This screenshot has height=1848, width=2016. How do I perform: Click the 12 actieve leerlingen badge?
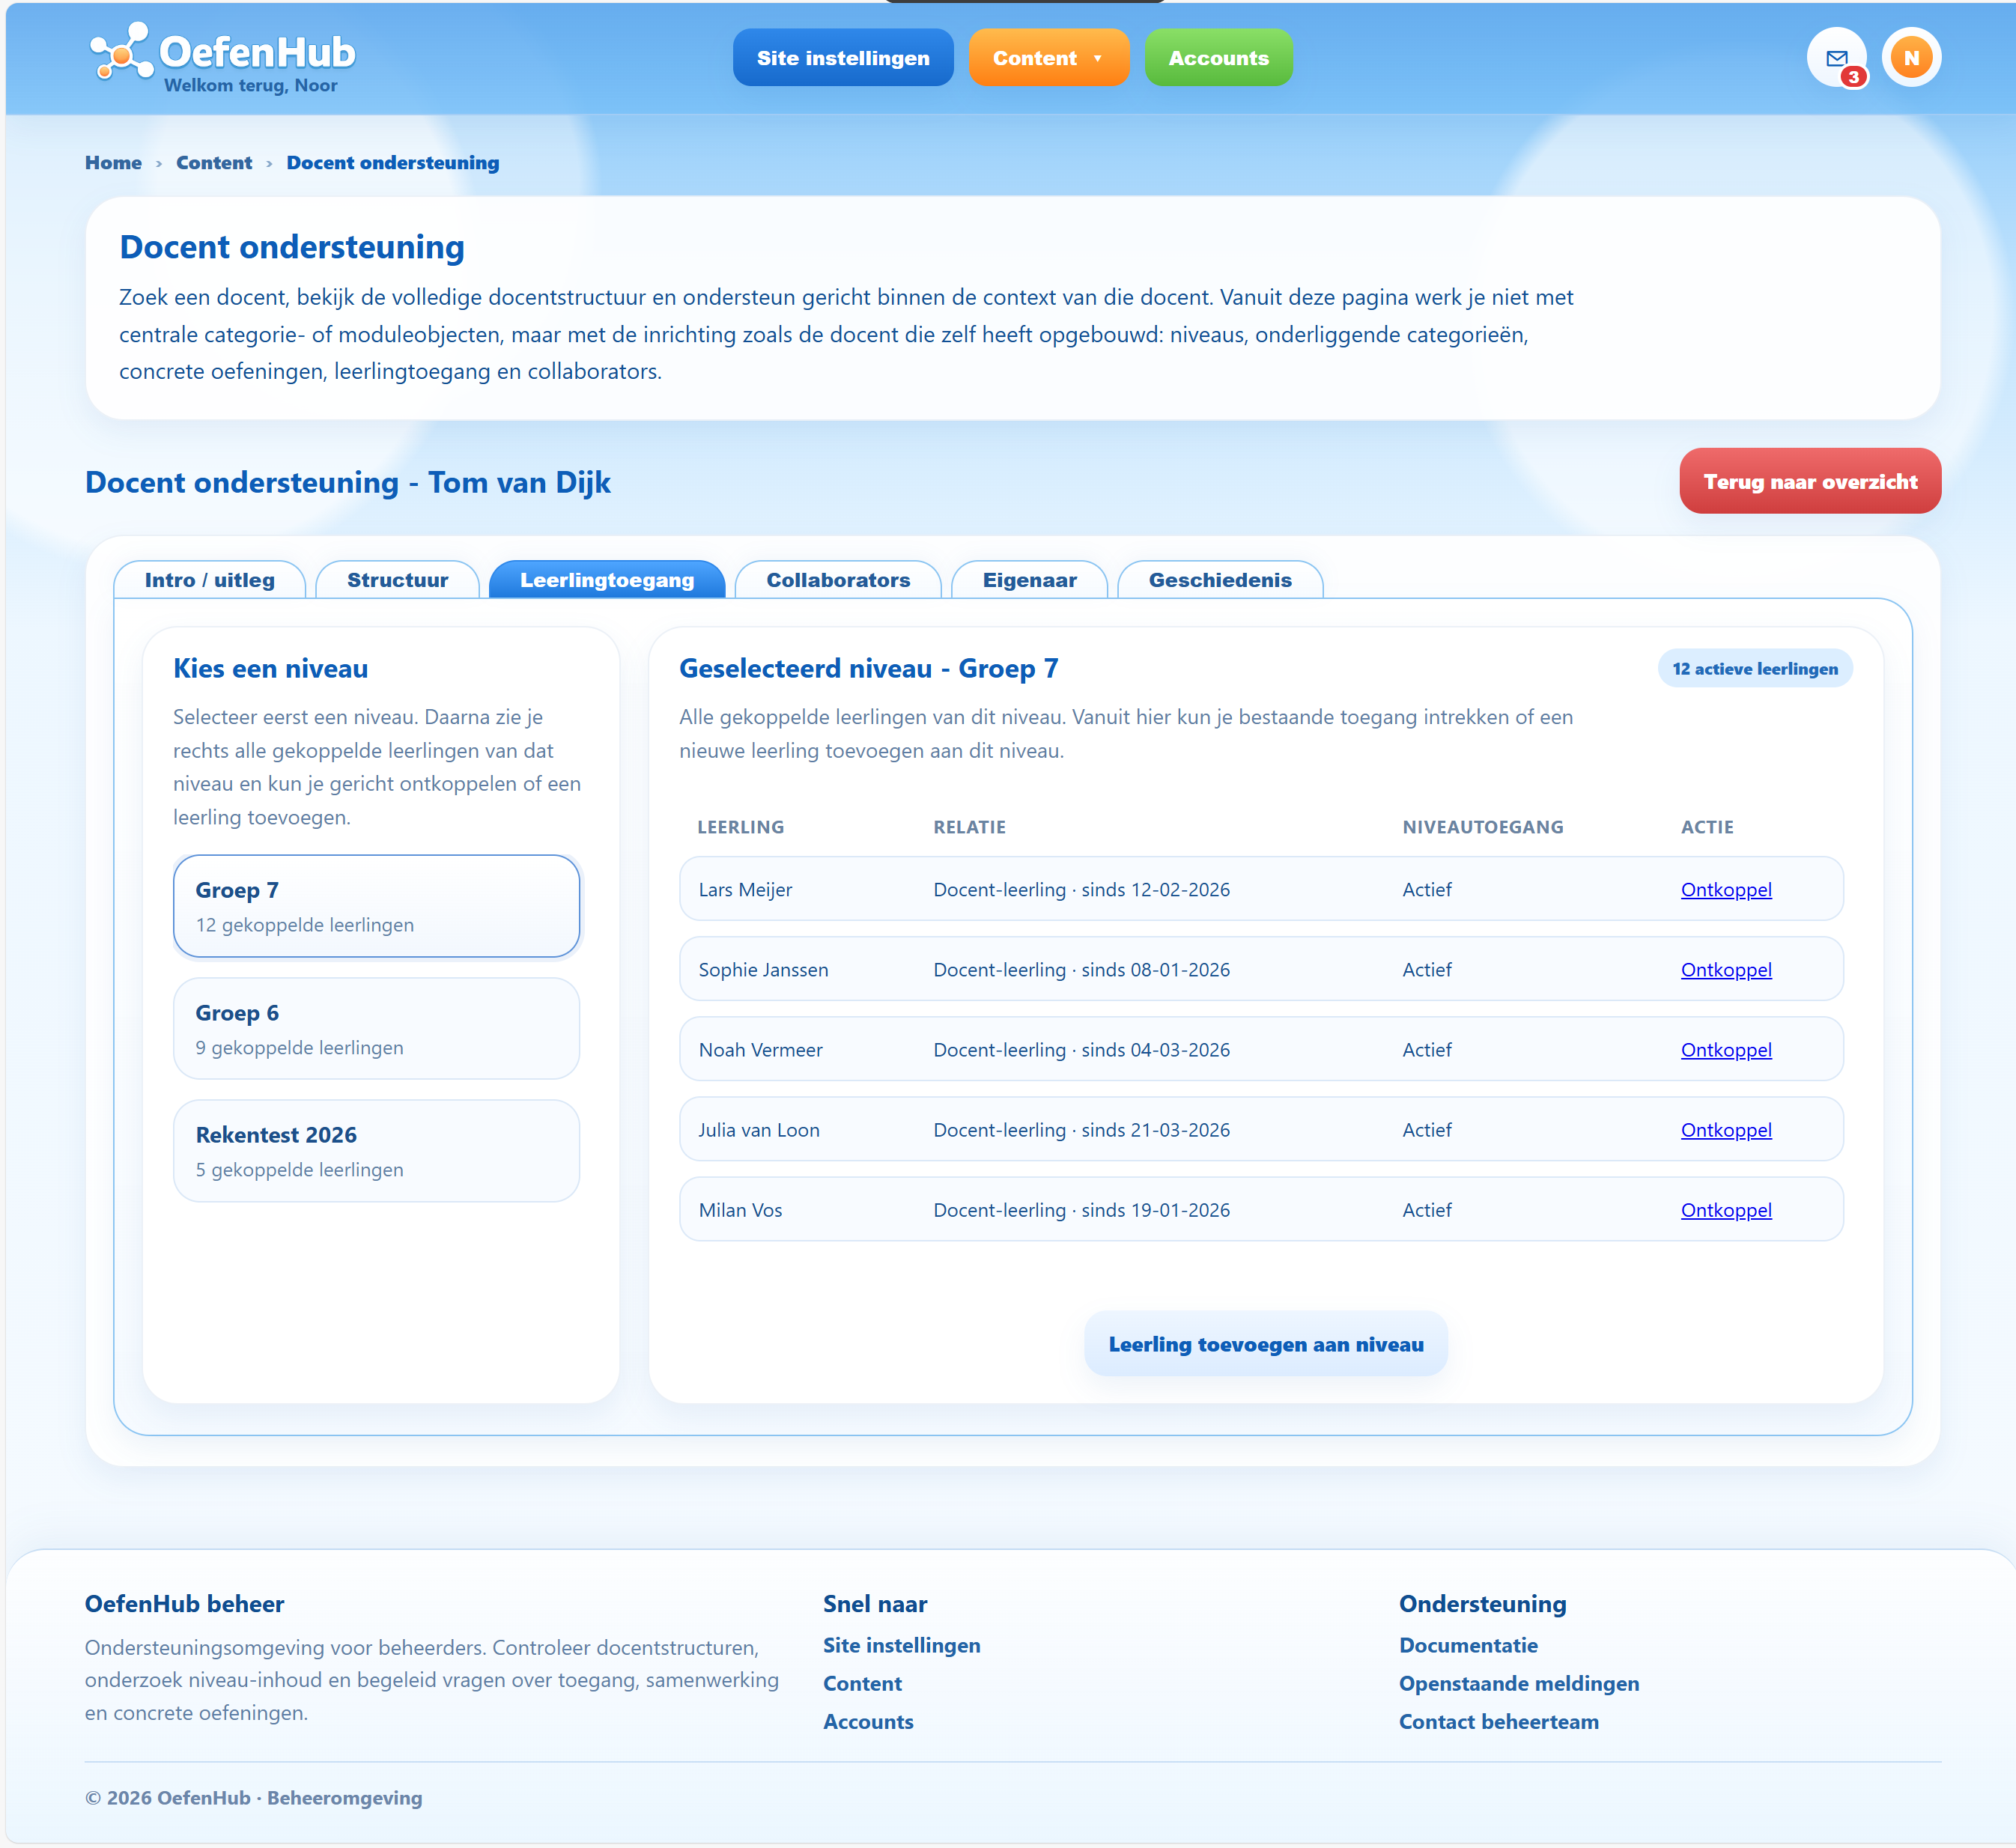[x=1755, y=668]
